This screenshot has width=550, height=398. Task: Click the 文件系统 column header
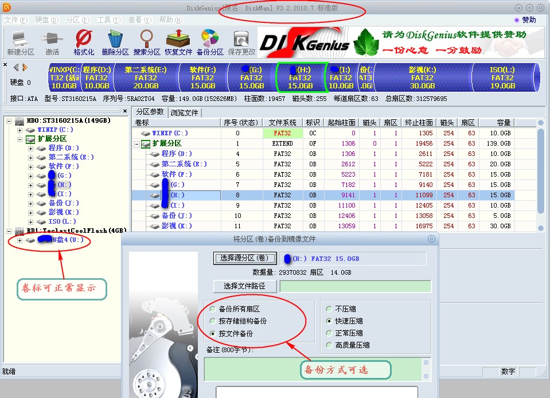tap(283, 122)
